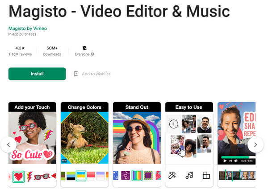The image size is (268, 189).
Task: Open the video preview screenshot of smiling woman
Action: tap(237, 144)
